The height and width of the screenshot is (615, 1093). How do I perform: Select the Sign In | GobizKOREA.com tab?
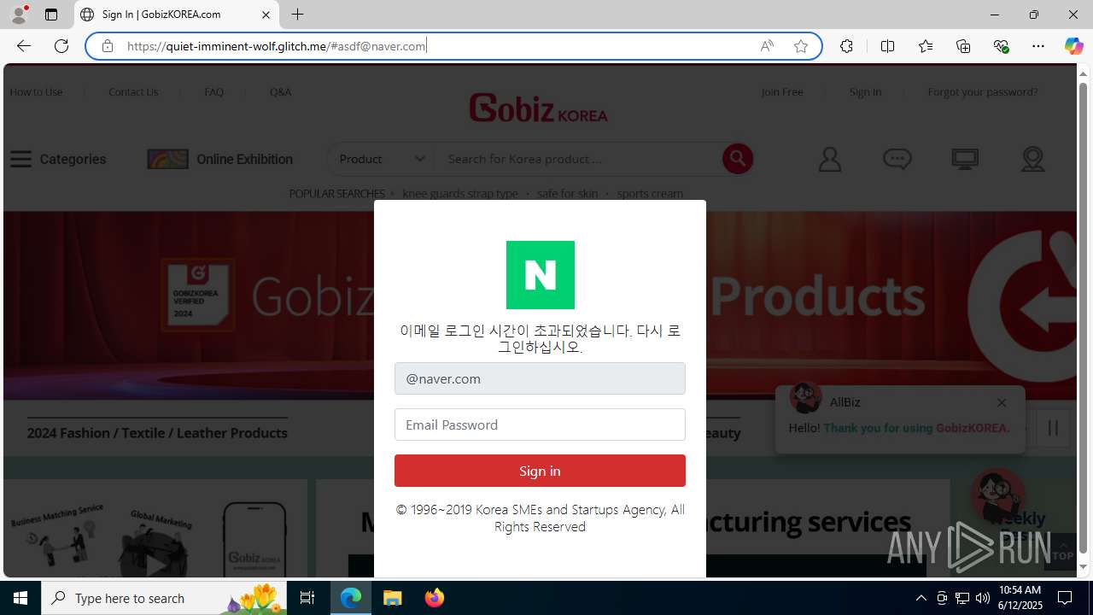click(x=177, y=15)
